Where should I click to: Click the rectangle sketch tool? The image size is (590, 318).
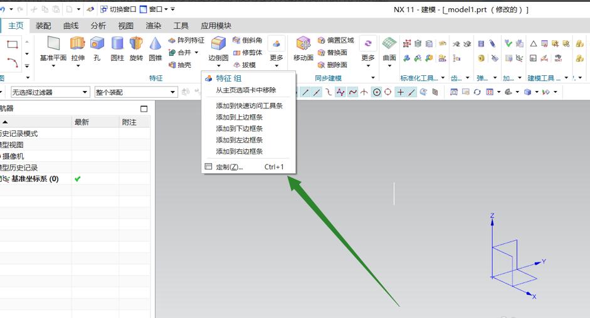click(x=13, y=45)
